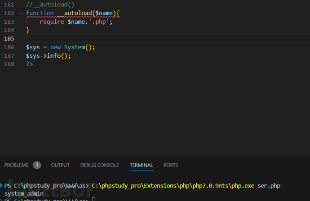
Task: Click the //__autoload() comment line
Action: point(50,4)
